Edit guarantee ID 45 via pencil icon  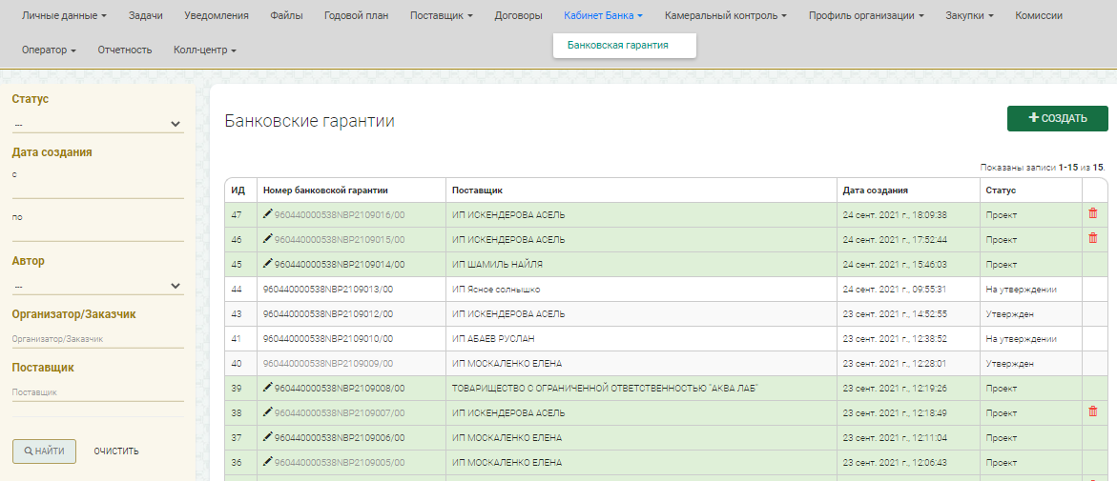click(x=268, y=264)
